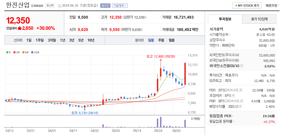Open help icon next to PER EPS(2024.03)
The image size is (283, 135).
coord(241,90)
